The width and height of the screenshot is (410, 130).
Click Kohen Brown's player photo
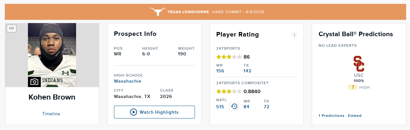pos(52,55)
